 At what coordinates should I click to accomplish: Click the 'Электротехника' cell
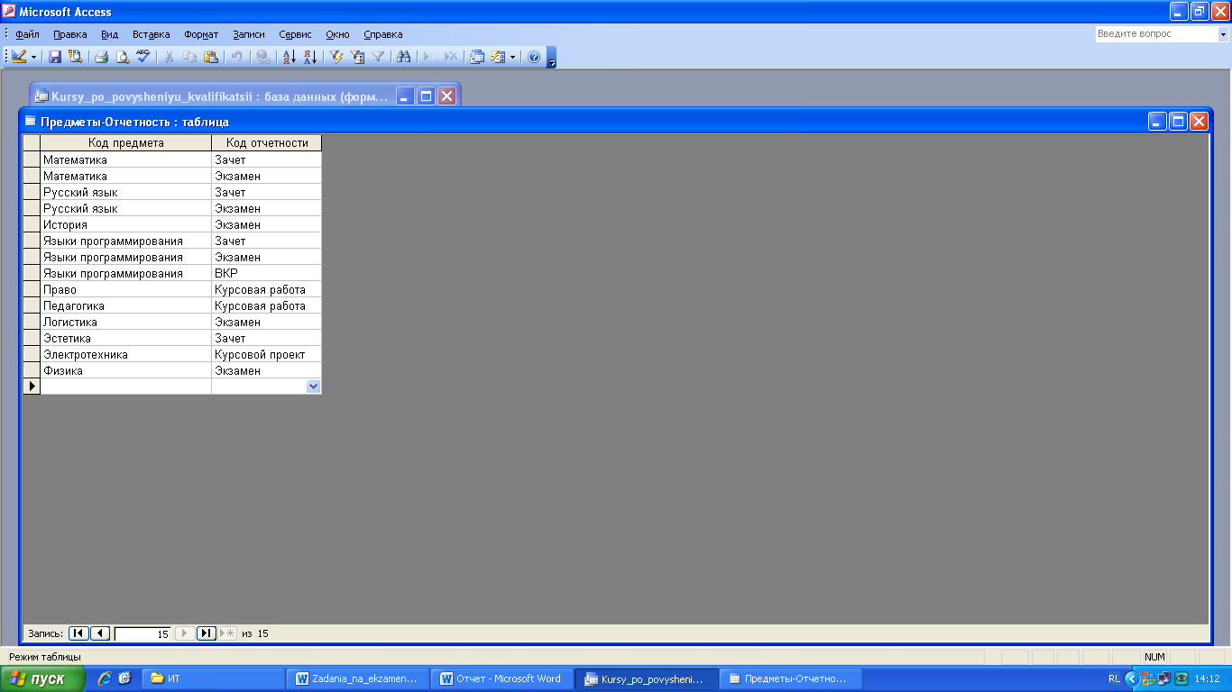[126, 354]
